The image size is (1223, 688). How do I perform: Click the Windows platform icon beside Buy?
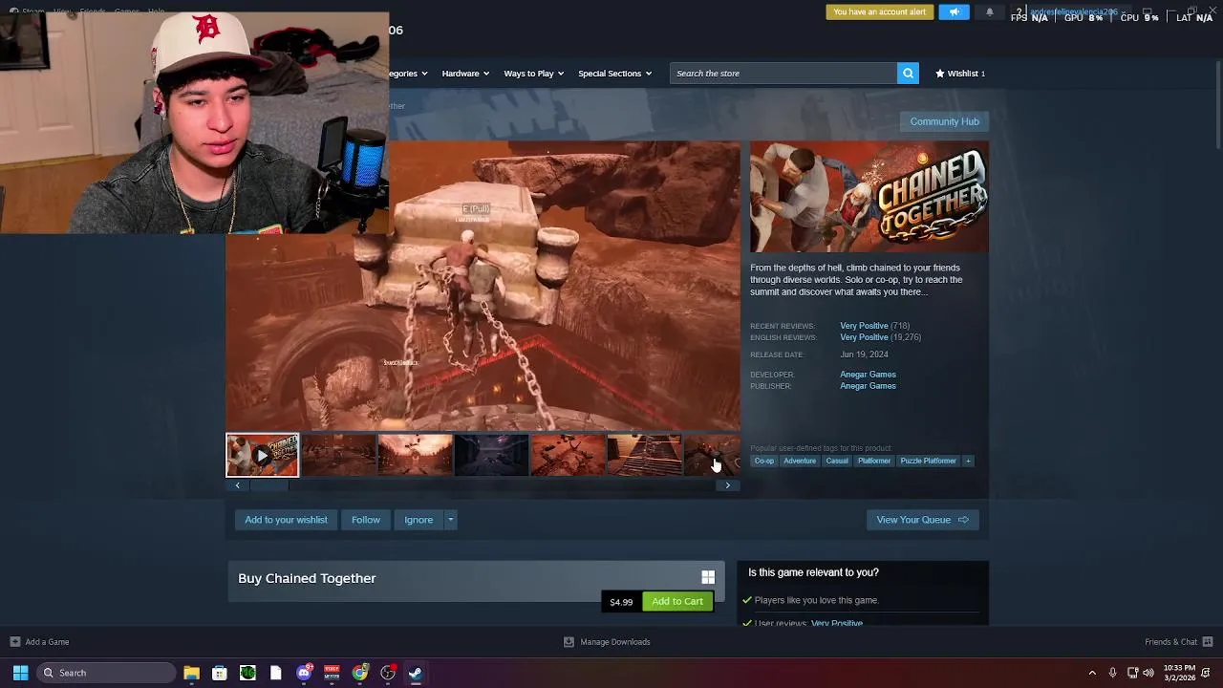[708, 577]
